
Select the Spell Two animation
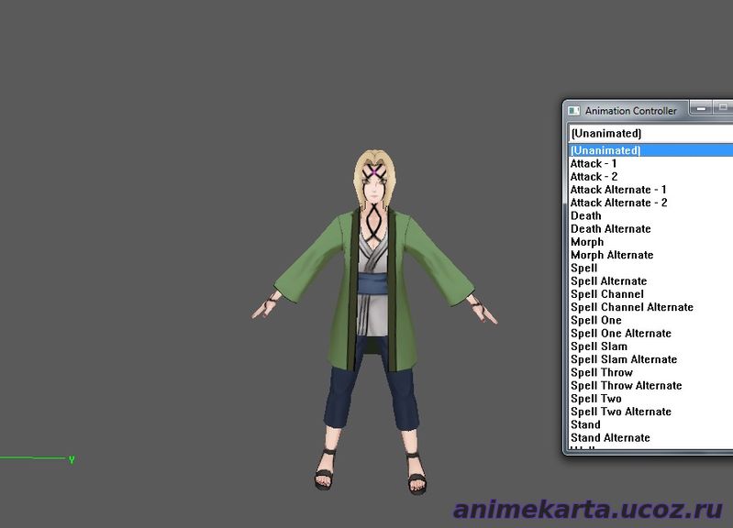(x=650, y=399)
